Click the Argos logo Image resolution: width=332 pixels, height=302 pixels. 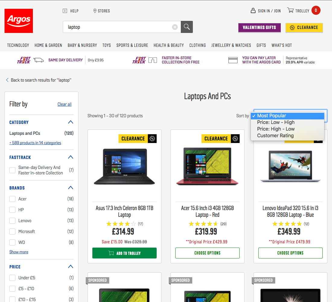(x=19, y=21)
